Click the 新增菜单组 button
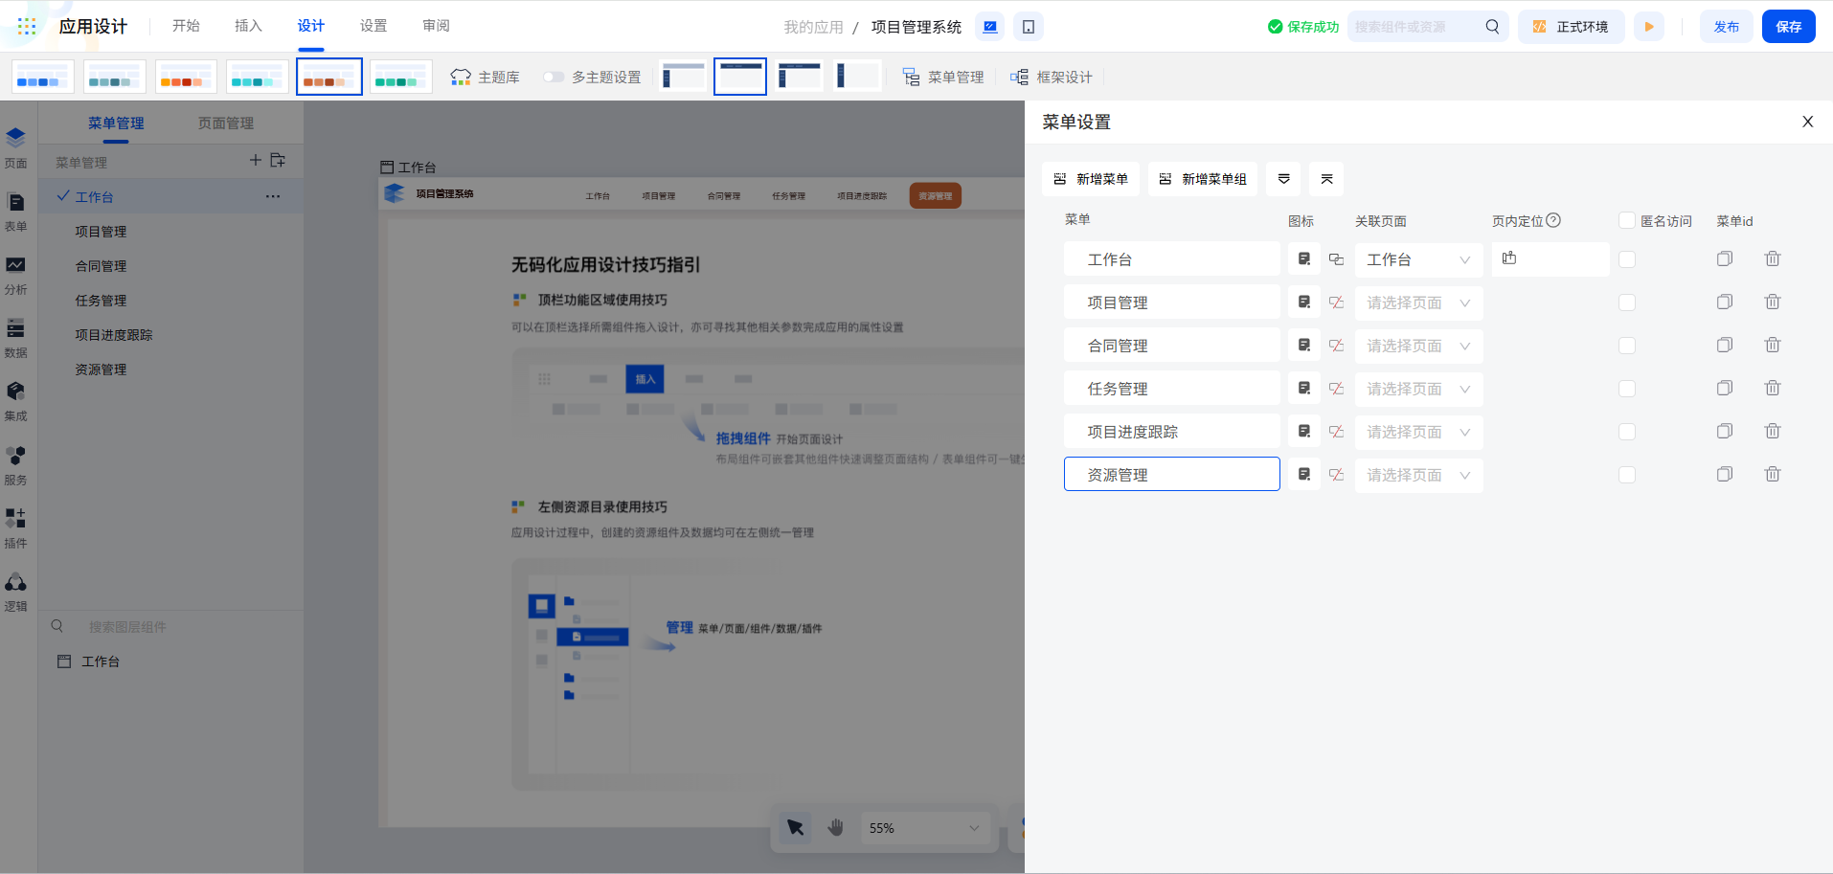 (x=1202, y=178)
